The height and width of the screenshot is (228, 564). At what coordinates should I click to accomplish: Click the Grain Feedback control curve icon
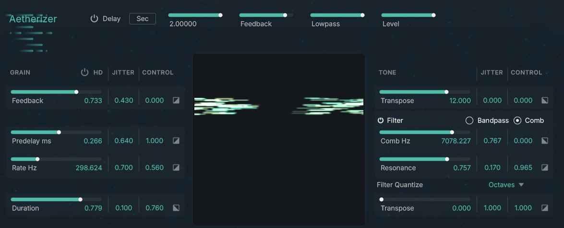pos(176,100)
